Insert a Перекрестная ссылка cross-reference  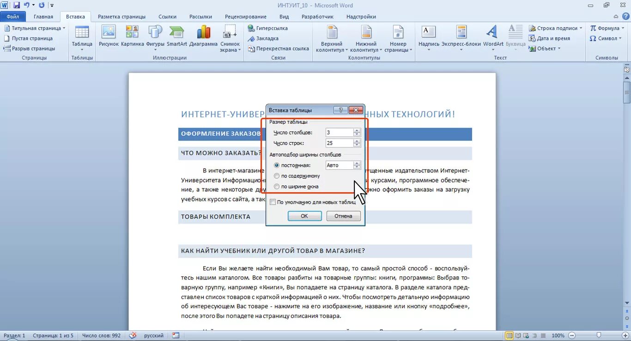(279, 49)
